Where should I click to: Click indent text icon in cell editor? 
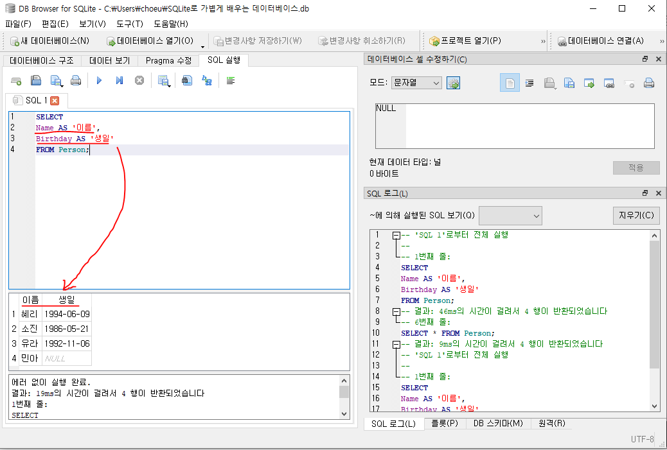(x=529, y=83)
